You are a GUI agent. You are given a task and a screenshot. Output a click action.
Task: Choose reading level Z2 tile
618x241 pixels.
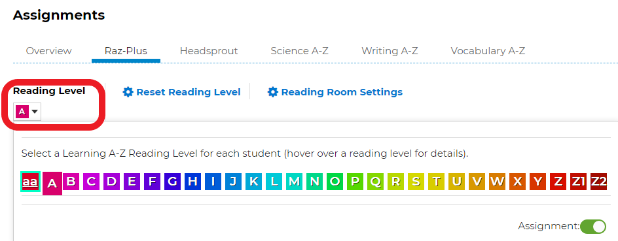tap(598, 182)
